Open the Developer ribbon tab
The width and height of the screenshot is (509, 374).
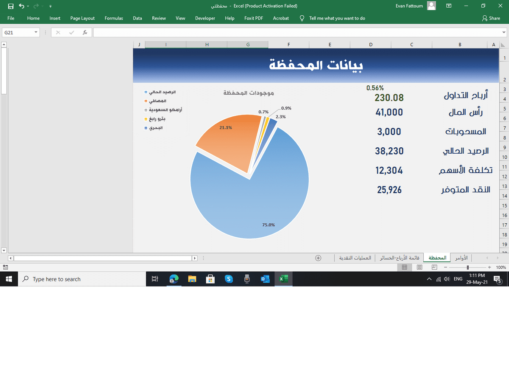pos(205,18)
